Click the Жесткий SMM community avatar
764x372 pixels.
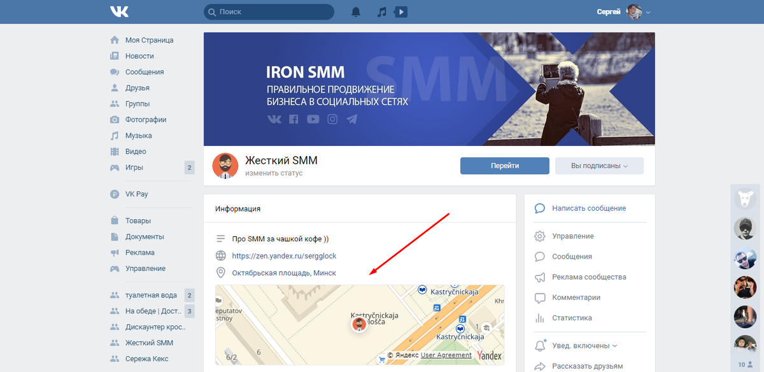(225, 166)
